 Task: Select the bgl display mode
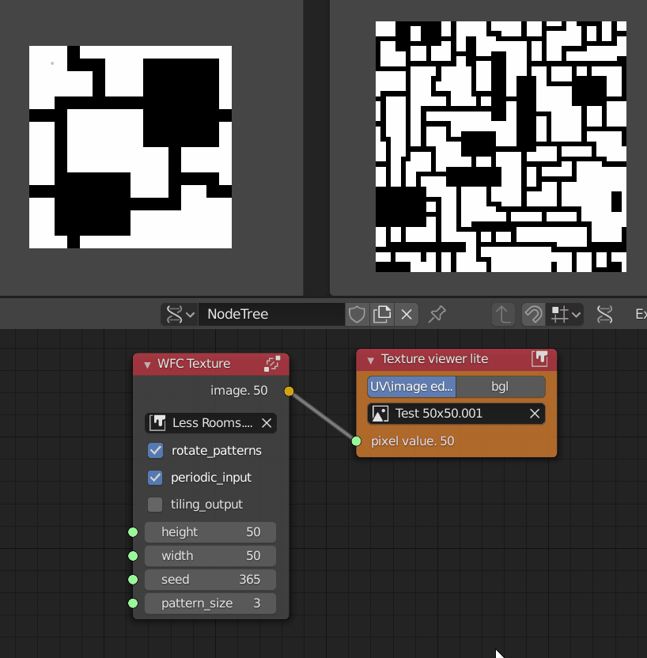[500, 387]
